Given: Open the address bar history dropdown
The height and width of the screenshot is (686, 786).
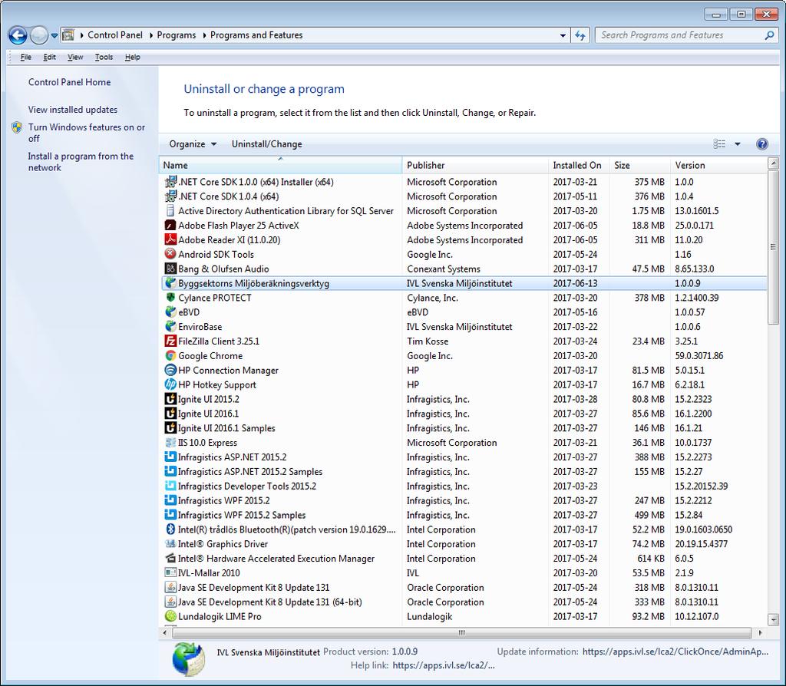Looking at the screenshot, I should click(x=563, y=35).
